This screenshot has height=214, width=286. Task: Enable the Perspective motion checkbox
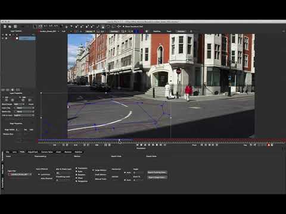click(76, 181)
